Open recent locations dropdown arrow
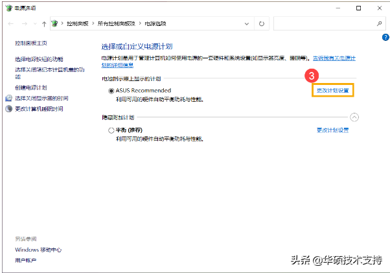The height and width of the screenshot is (273, 390). click(x=35, y=24)
